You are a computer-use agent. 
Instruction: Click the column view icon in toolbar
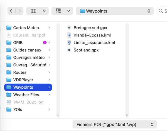(33, 11)
